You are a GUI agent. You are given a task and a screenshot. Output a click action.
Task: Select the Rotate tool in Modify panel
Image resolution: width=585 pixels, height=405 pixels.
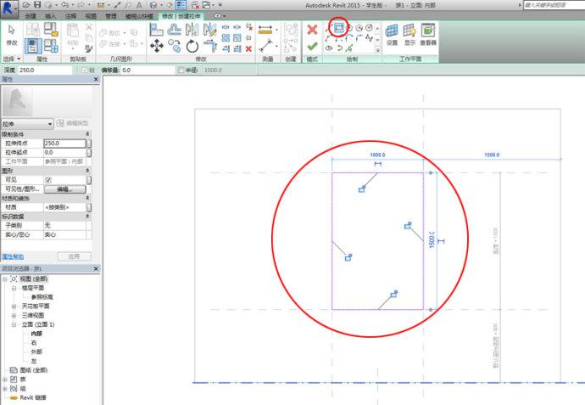click(192, 46)
